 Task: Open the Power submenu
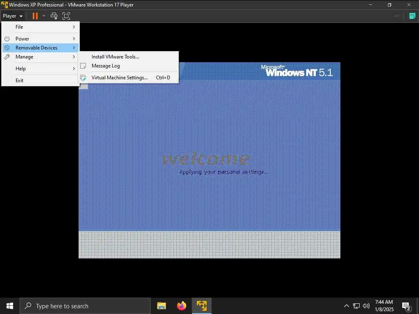point(40,39)
